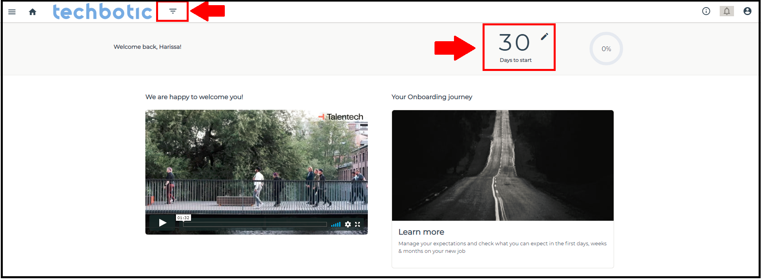This screenshot has width=761, height=279.
Task: Click the 0% progress circle
Action: [606, 49]
